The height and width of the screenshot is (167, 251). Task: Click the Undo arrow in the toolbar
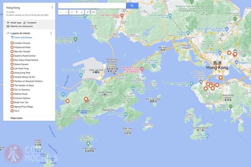click(x=61, y=12)
